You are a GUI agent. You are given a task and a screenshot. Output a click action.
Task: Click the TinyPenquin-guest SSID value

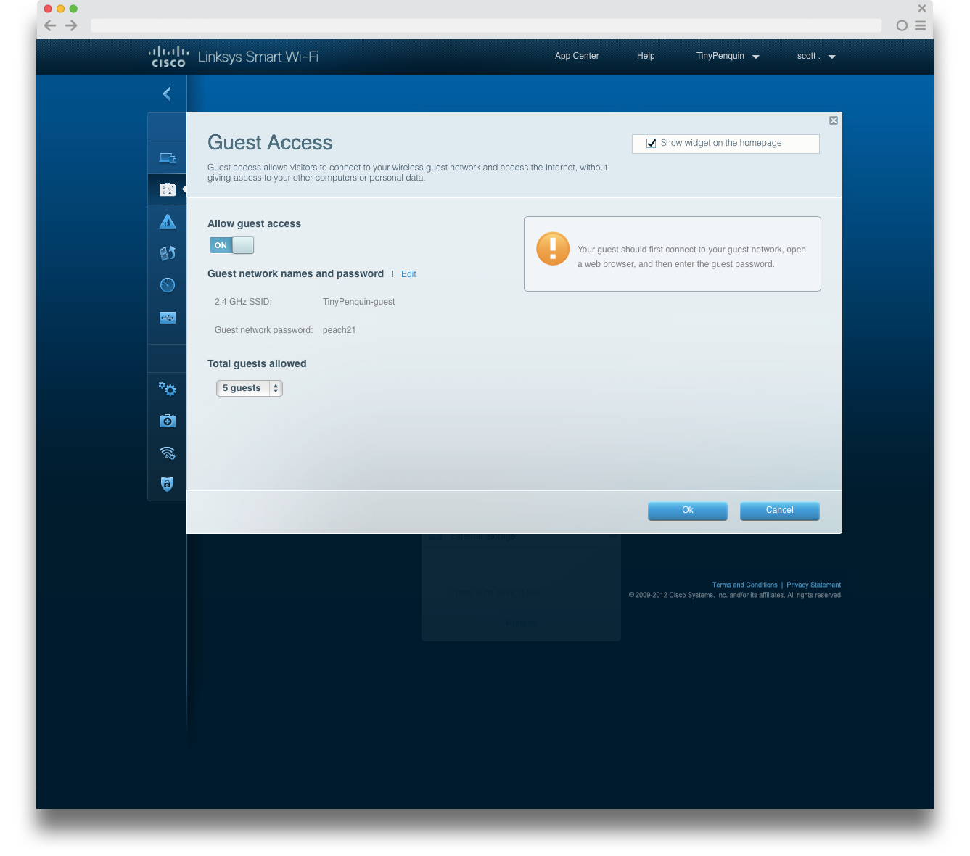pyautogui.click(x=358, y=302)
